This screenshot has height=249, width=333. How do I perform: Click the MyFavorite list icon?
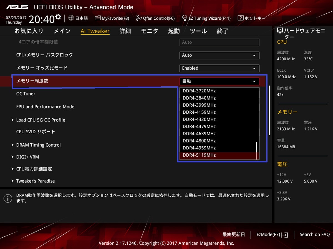98,18
